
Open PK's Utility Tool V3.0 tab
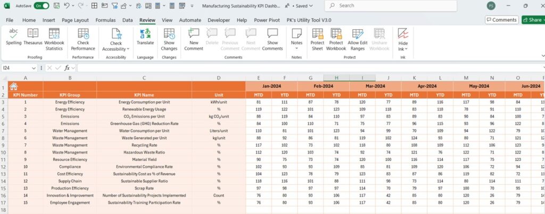tap(309, 20)
